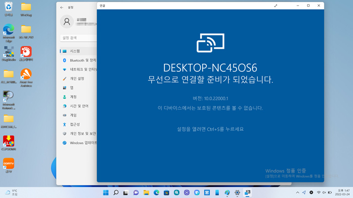Viewport: 353px width, 198px height.
Task: Open the Recycle Bin desktop icon
Action: 9,9
